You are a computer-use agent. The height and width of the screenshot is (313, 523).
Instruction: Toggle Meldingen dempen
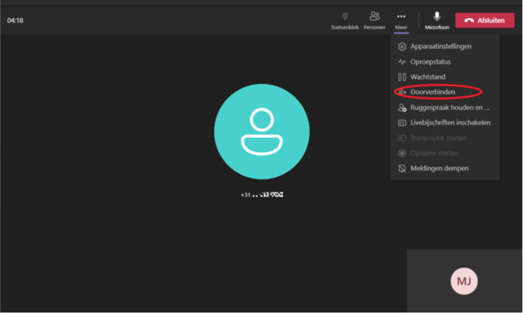[x=439, y=168]
